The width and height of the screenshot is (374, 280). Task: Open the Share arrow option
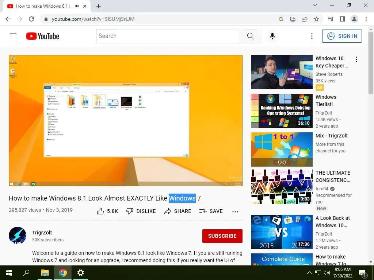[178, 211]
